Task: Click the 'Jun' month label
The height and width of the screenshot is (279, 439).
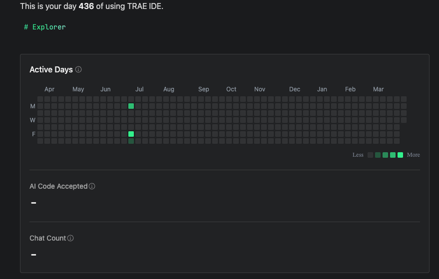Action: (x=105, y=89)
